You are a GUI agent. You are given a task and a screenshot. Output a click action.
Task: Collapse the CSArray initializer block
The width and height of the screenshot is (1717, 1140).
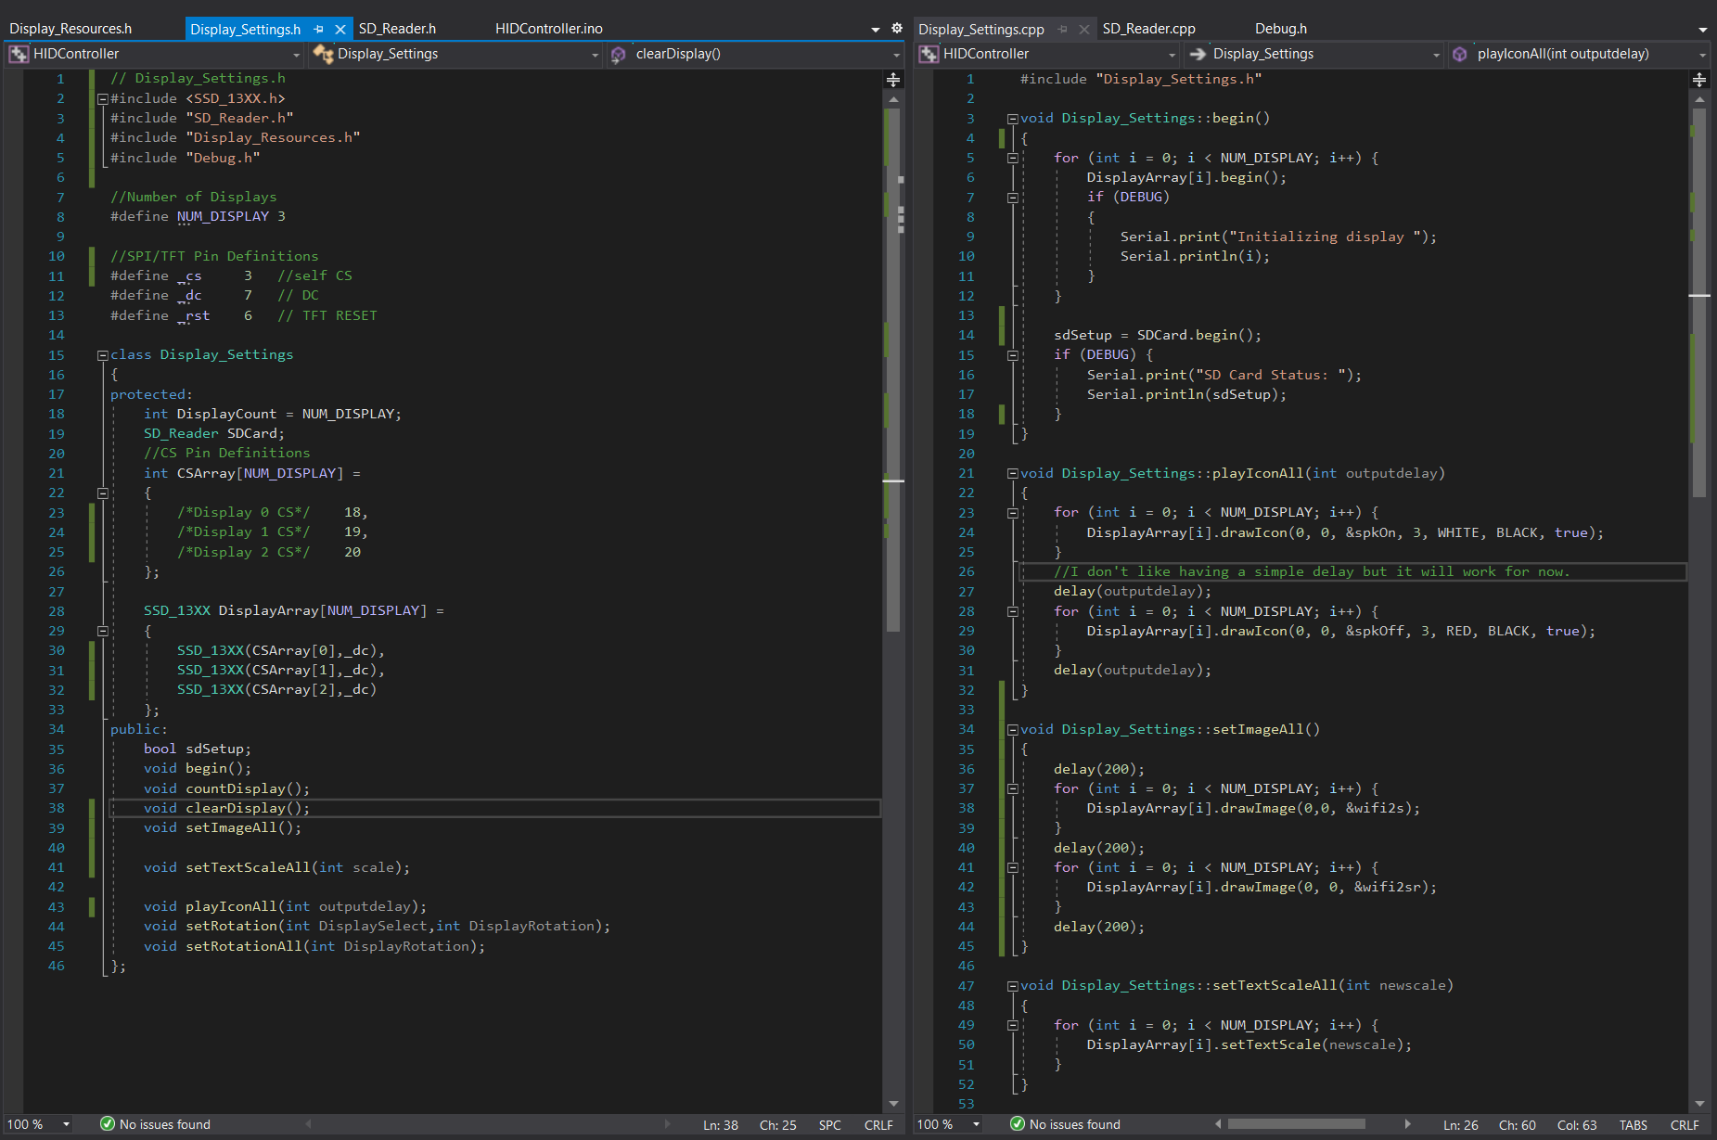click(x=102, y=493)
